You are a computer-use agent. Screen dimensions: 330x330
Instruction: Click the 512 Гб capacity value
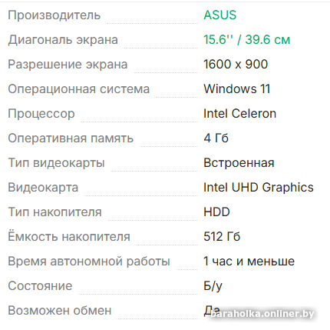222,236
